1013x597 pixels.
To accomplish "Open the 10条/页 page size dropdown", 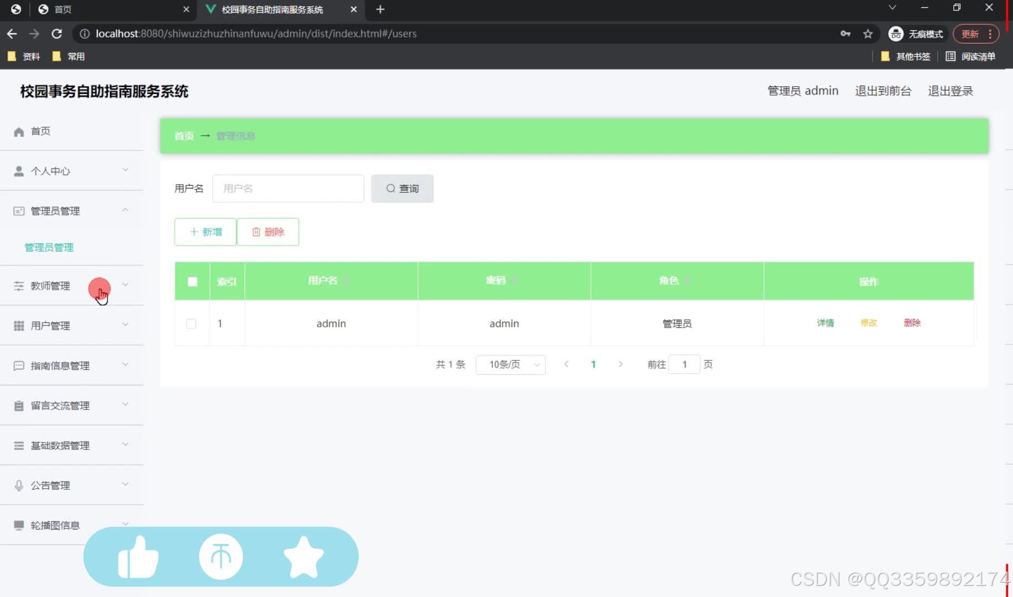I will click(510, 364).
